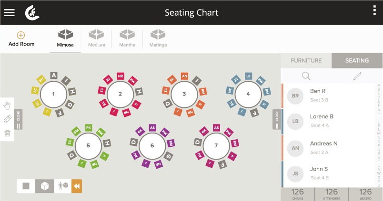This screenshot has height=201, width=383.
Task: Switch to 3D cube view
Action: point(44,186)
